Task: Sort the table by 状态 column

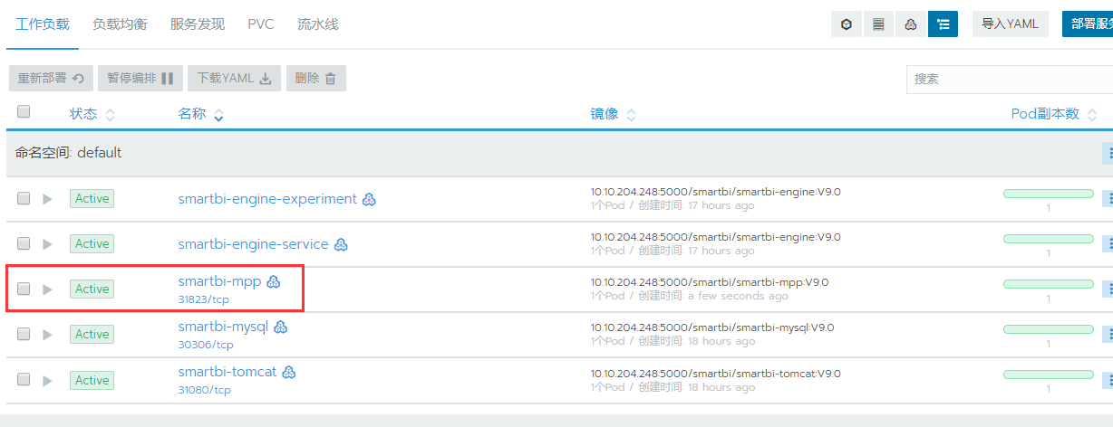Action: click(92, 115)
